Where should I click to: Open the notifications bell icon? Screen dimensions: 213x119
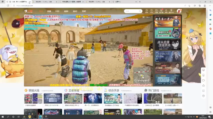[166, 11]
